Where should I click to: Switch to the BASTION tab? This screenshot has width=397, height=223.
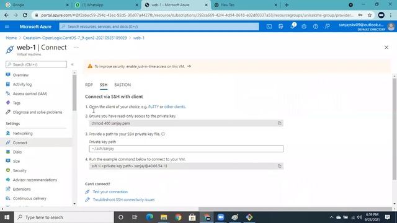[x=123, y=85]
